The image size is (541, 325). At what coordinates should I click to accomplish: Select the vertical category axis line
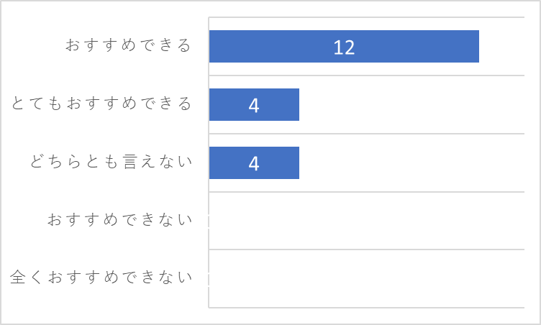coord(209,162)
